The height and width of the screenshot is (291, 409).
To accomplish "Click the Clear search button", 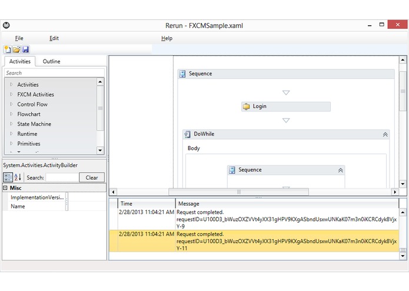I will point(92,177).
